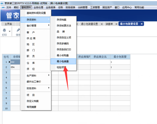Open the 常用功能 menu
The image size is (157, 124).
coord(139,7)
